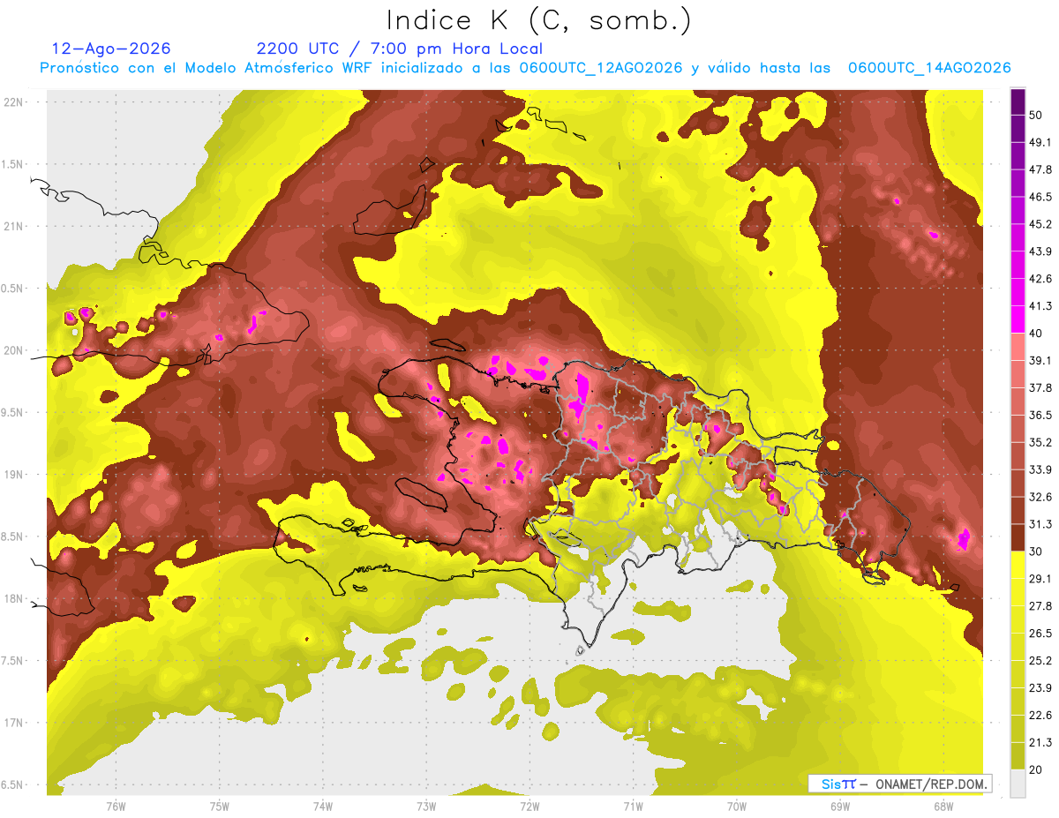
Task: Click the longitude axis label "70W"
Action: pos(737,807)
